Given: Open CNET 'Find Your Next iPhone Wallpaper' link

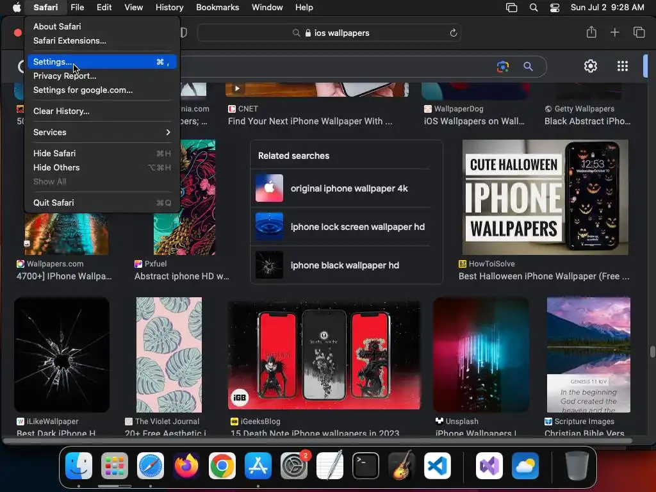Looking at the screenshot, I should pyautogui.click(x=310, y=121).
